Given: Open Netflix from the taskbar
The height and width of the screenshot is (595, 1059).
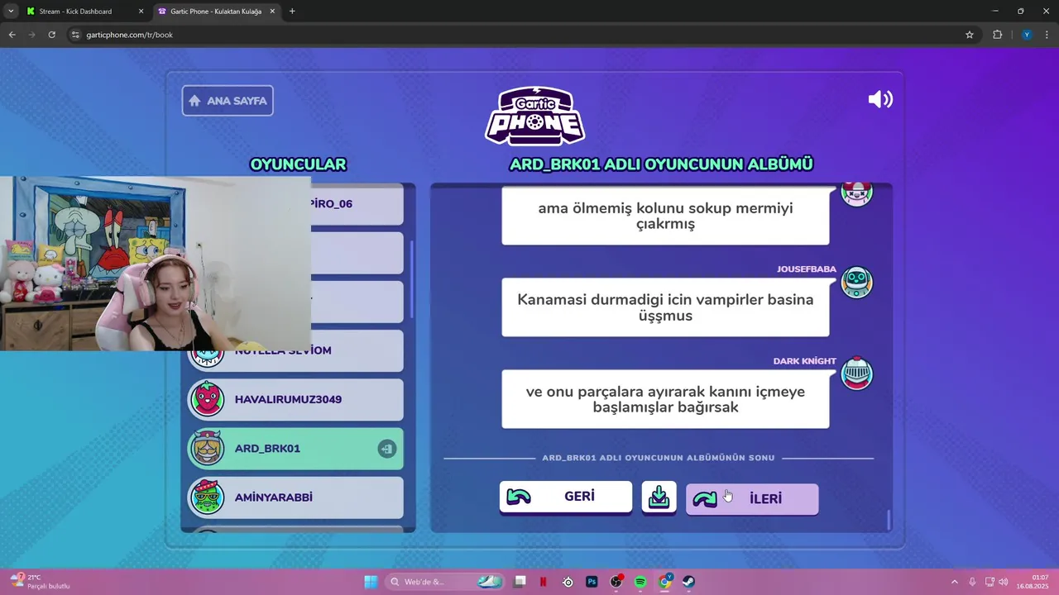Looking at the screenshot, I should pos(544,582).
